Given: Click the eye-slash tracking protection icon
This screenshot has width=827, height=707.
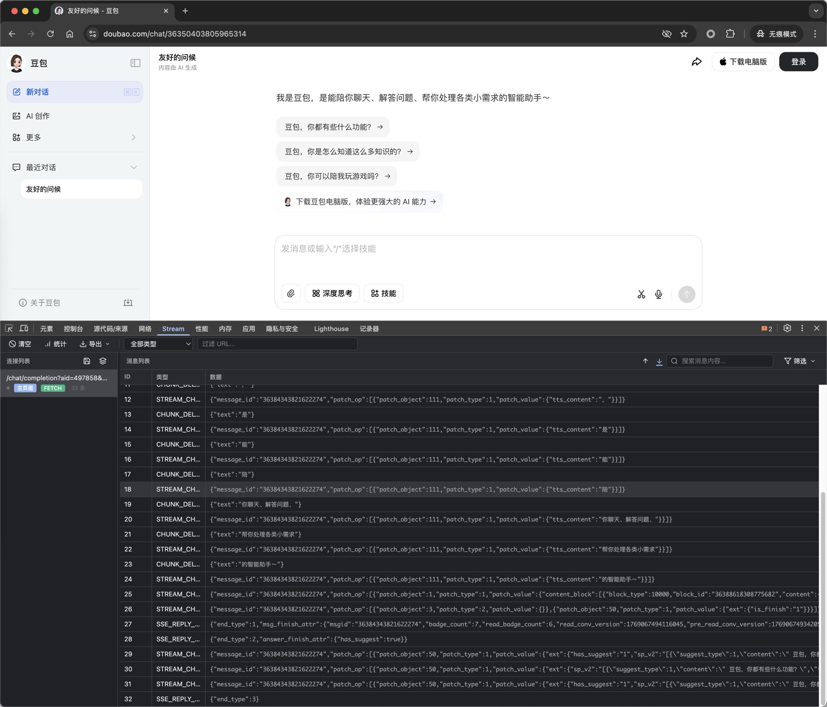Looking at the screenshot, I should click(x=667, y=34).
